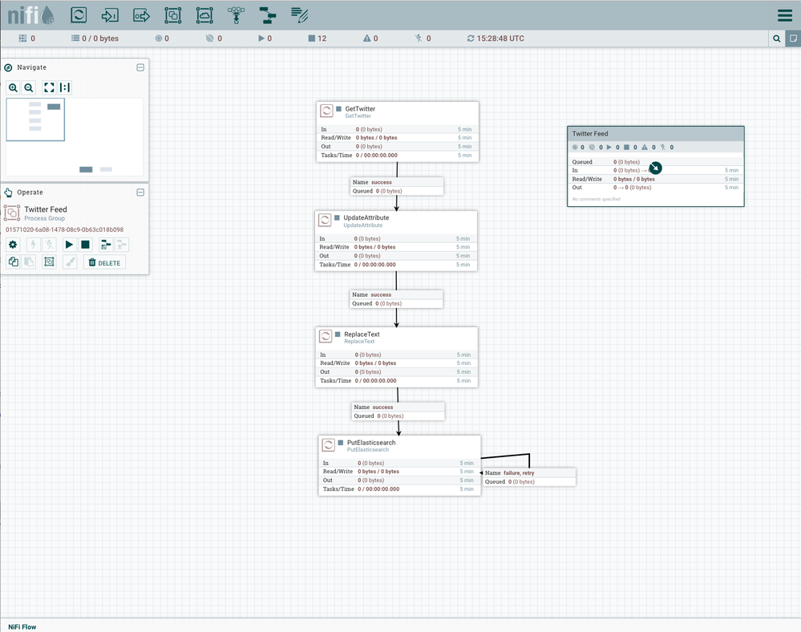Screen dimensions: 801x632
Task: Start the Twitter Feed process group
Action: tap(69, 245)
